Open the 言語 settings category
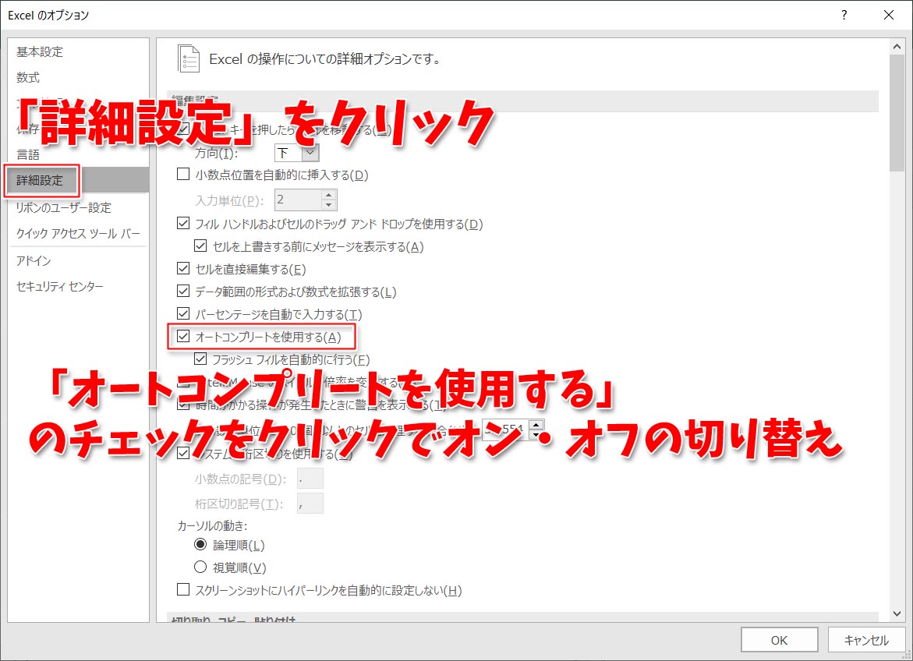Screen dimensions: 913x661 click(x=28, y=155)
